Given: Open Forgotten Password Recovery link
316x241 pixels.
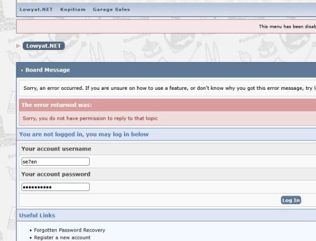Looking at the screenshot, I should click(x=70, y=230).
